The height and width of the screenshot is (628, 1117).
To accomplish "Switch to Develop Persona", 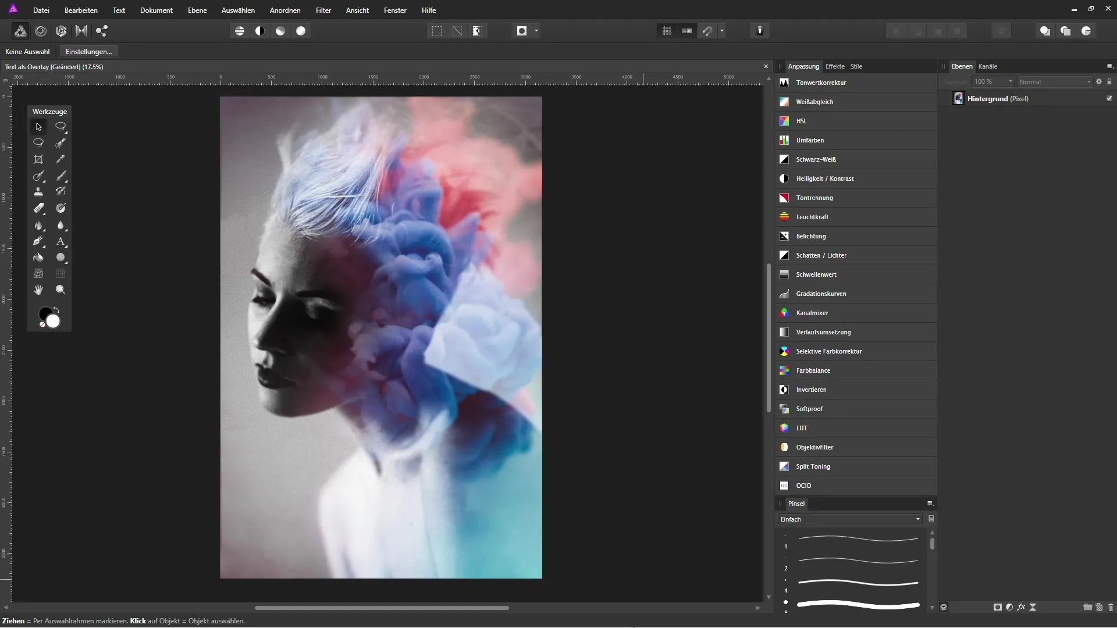I will coord(61,31).
